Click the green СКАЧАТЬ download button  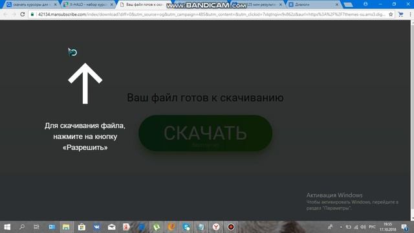click(206, 133)
